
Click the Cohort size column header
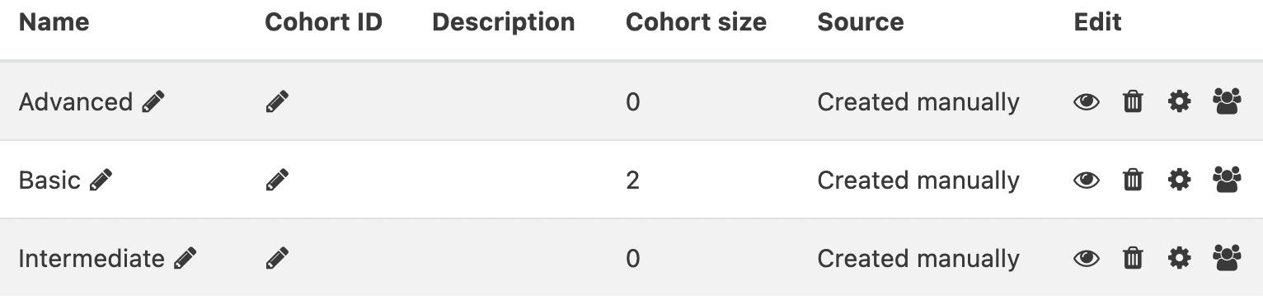pos(696,22)
